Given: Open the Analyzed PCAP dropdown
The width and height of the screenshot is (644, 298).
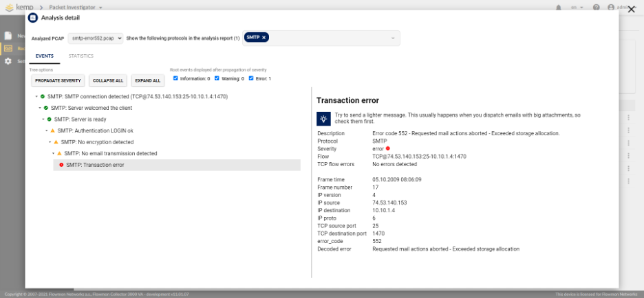Looking at the screenshot, I should 95,38.
